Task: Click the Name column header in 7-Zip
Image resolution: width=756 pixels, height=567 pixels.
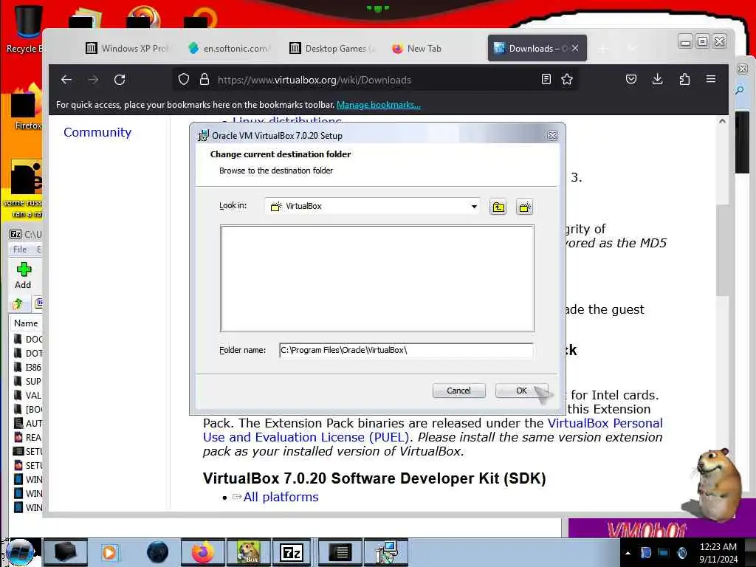Action: pyautogui.click(x=26, y=323)
